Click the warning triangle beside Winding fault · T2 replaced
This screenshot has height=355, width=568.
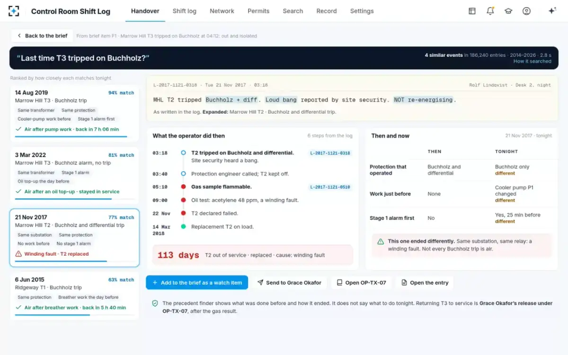pyautogui.click(x=18, y=254)
